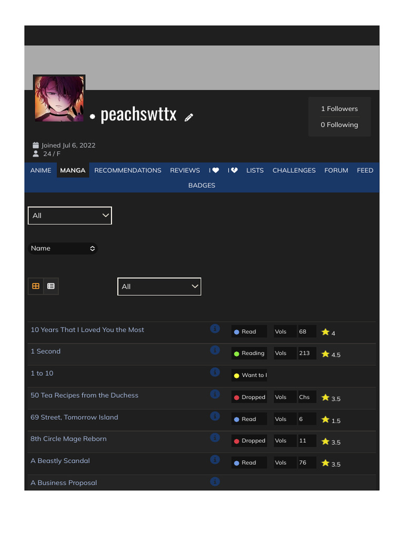Open the I love (heart) tab
This screenshot has height=538, width=404.
214,170
